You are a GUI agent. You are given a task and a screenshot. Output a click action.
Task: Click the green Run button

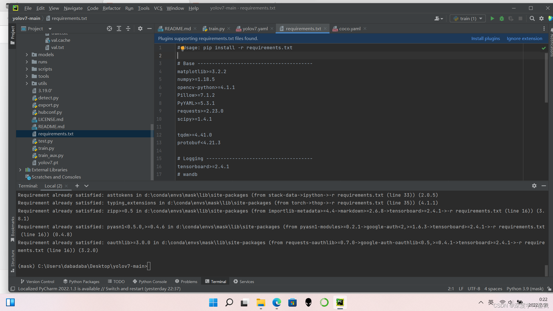pyautogui.click(x=492, y=18)
